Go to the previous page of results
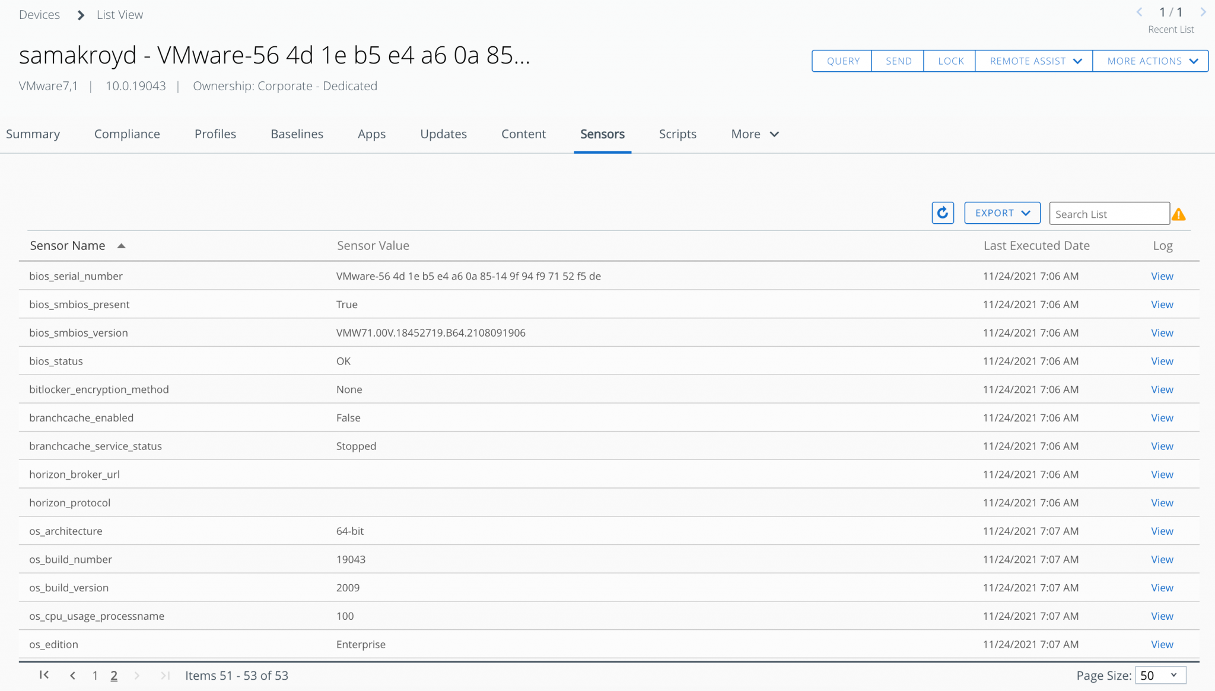 click(x=73, y=675)
